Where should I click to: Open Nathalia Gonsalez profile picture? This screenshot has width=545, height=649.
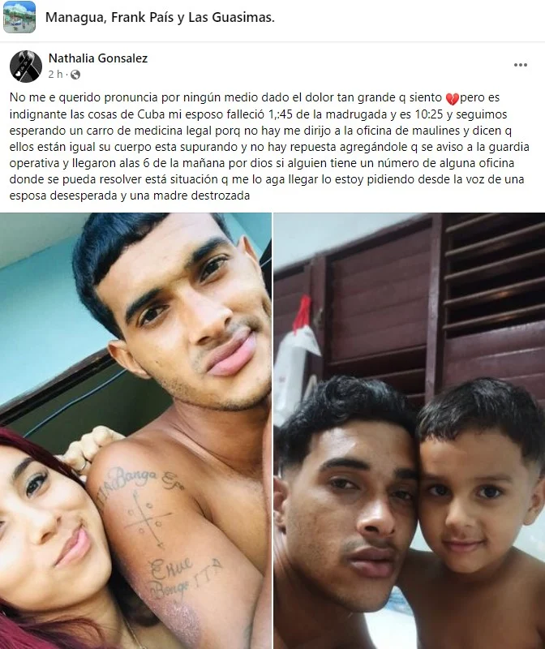[26, 67]
